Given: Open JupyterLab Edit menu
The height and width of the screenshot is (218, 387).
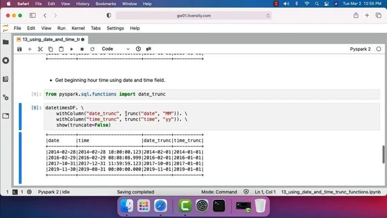Looking at the screenshot, I should pos(31,28).
